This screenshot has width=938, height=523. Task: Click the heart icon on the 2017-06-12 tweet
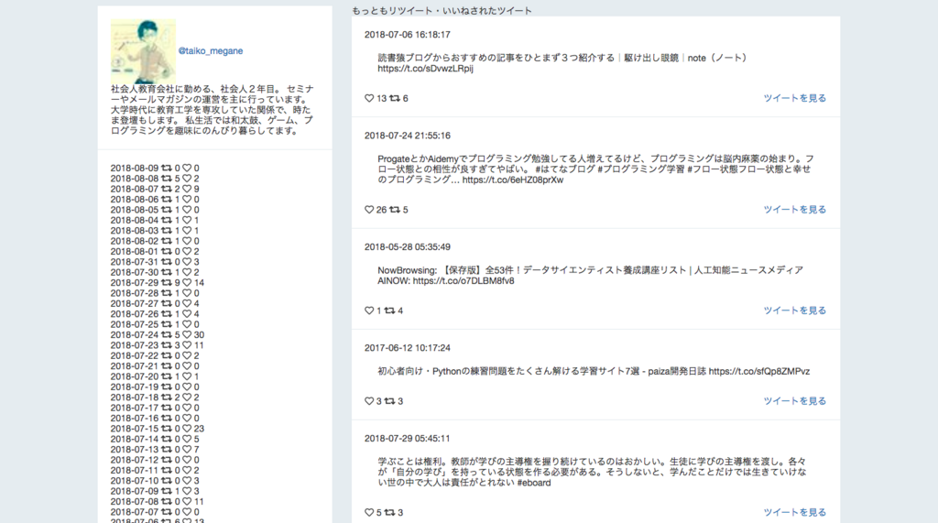(369, 401)
